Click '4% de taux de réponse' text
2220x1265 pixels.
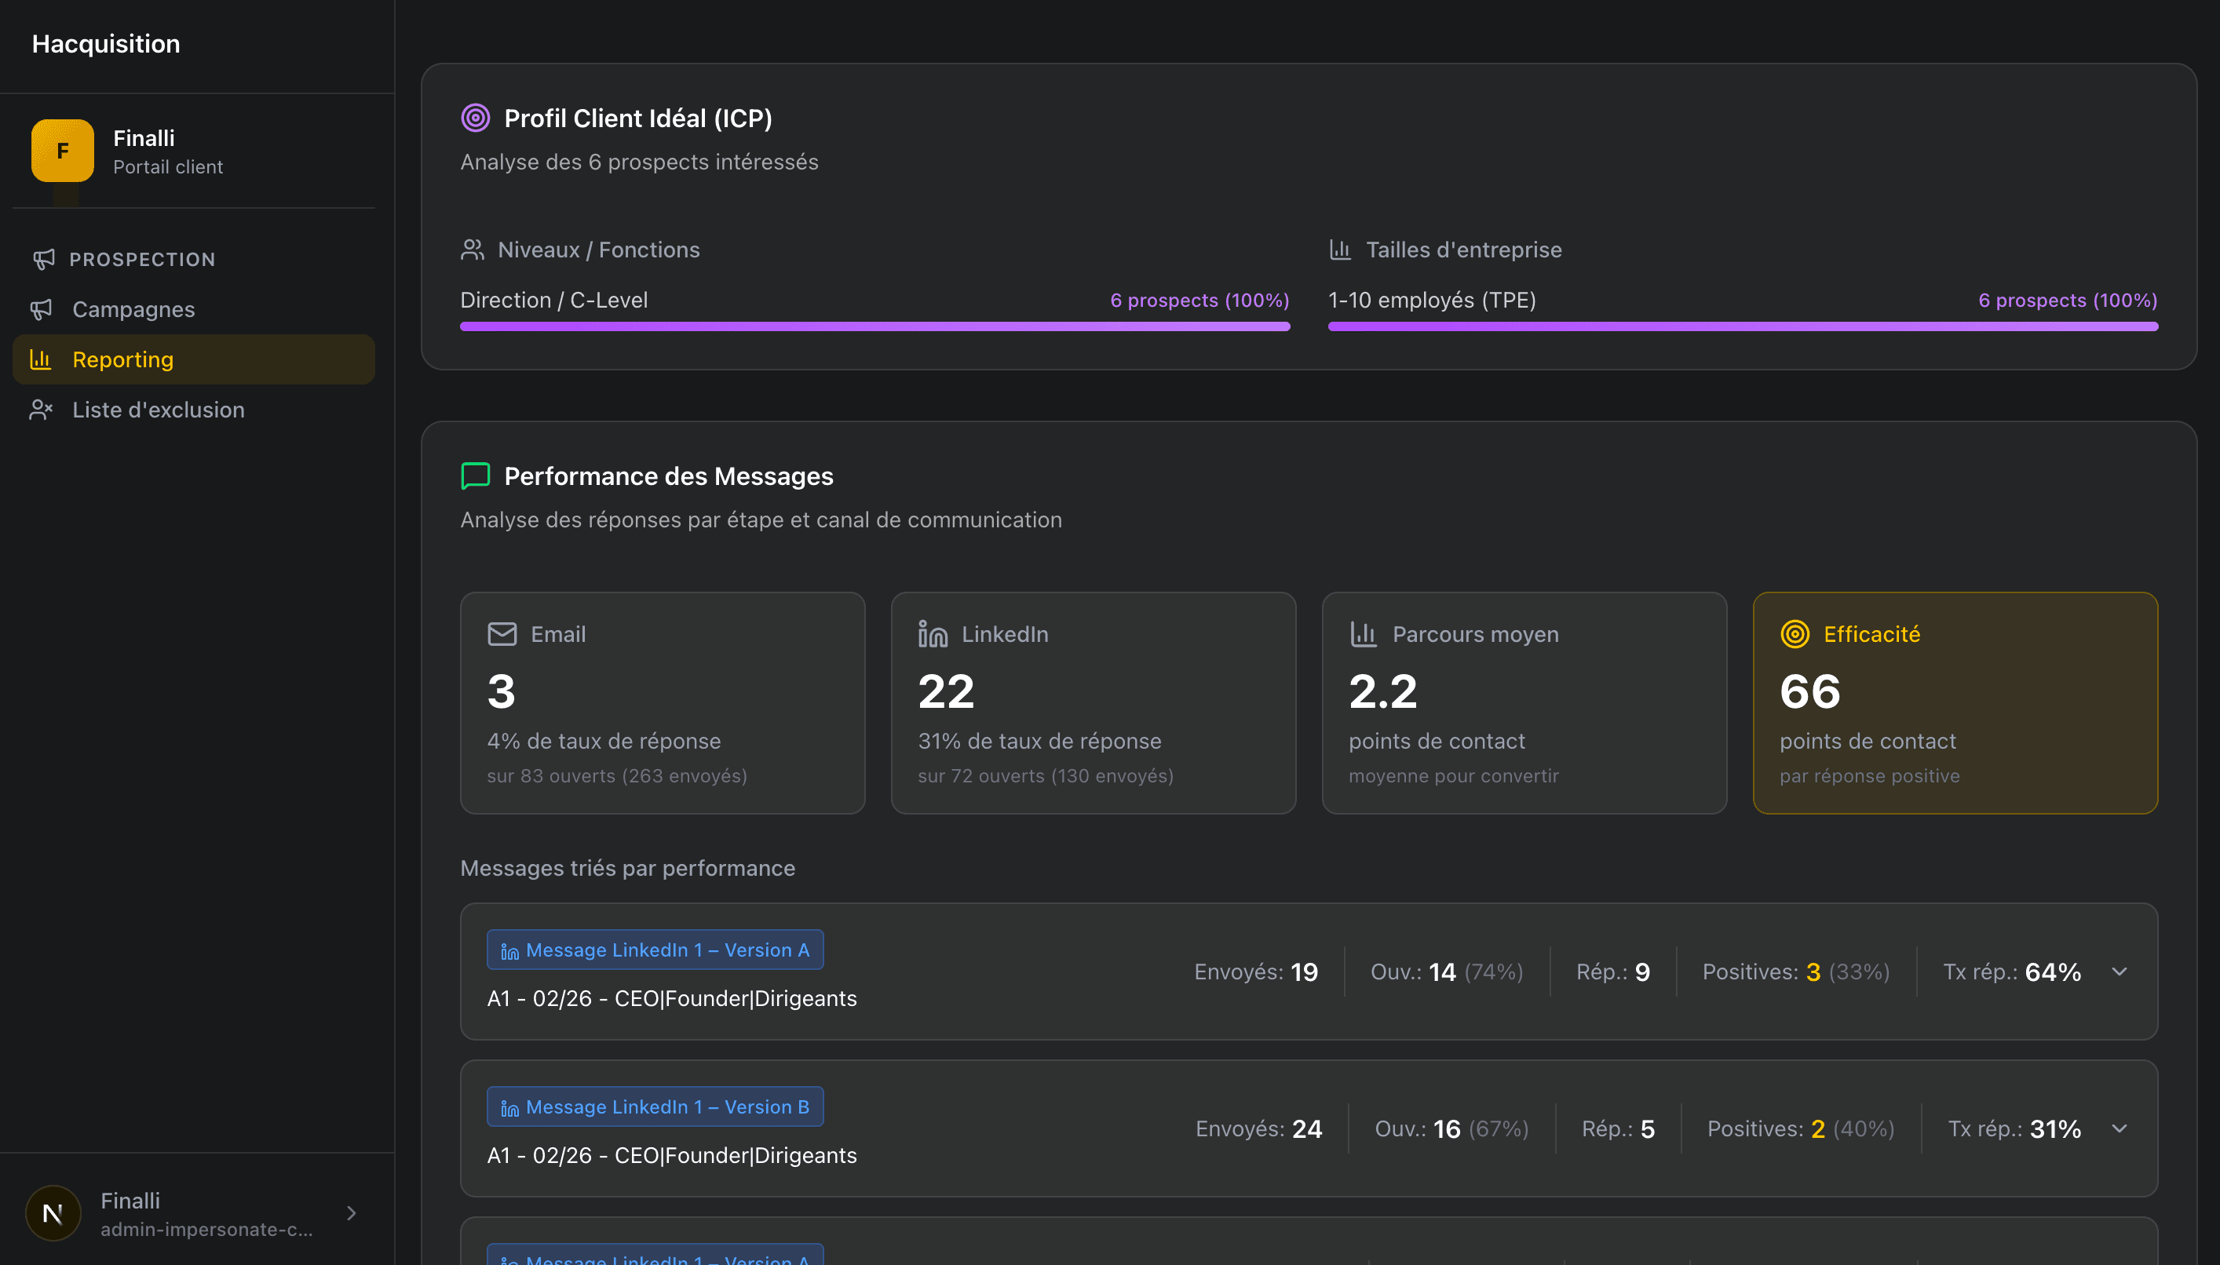(x=604, y=741)
